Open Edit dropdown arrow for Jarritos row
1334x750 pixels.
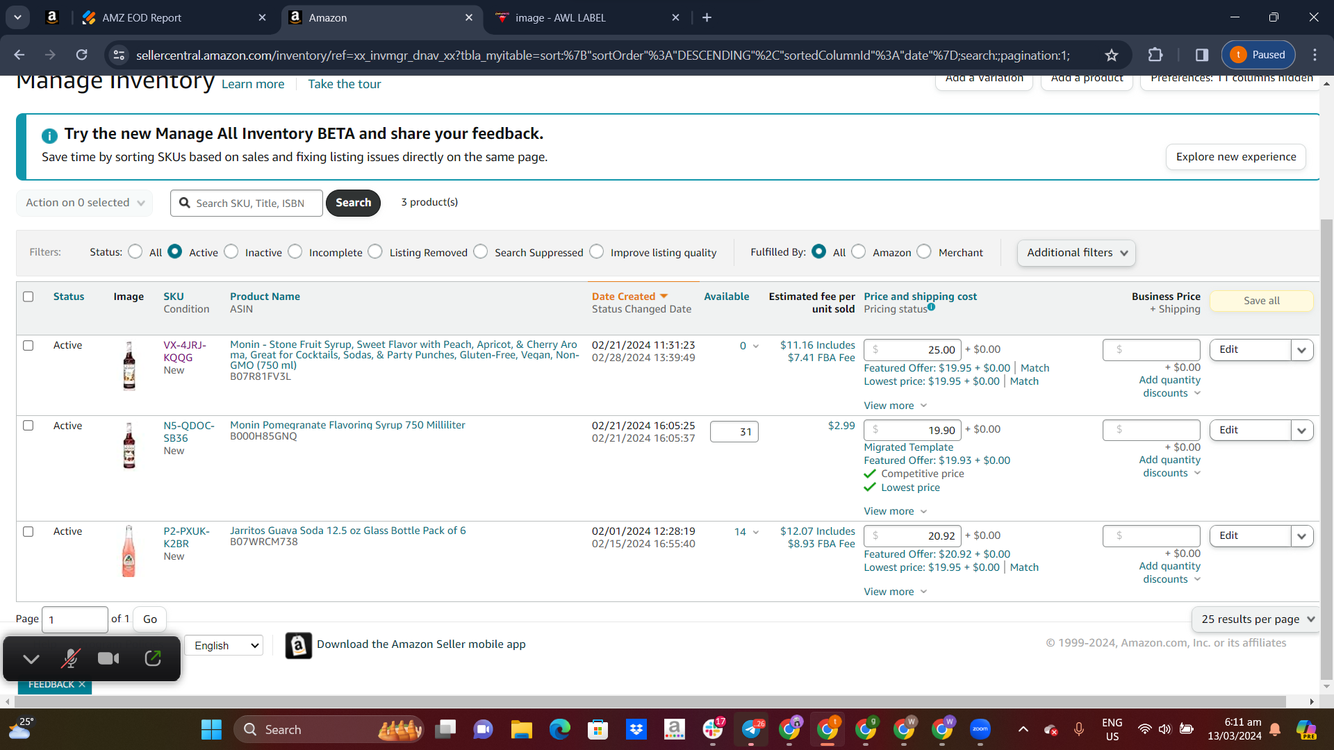1302,536
